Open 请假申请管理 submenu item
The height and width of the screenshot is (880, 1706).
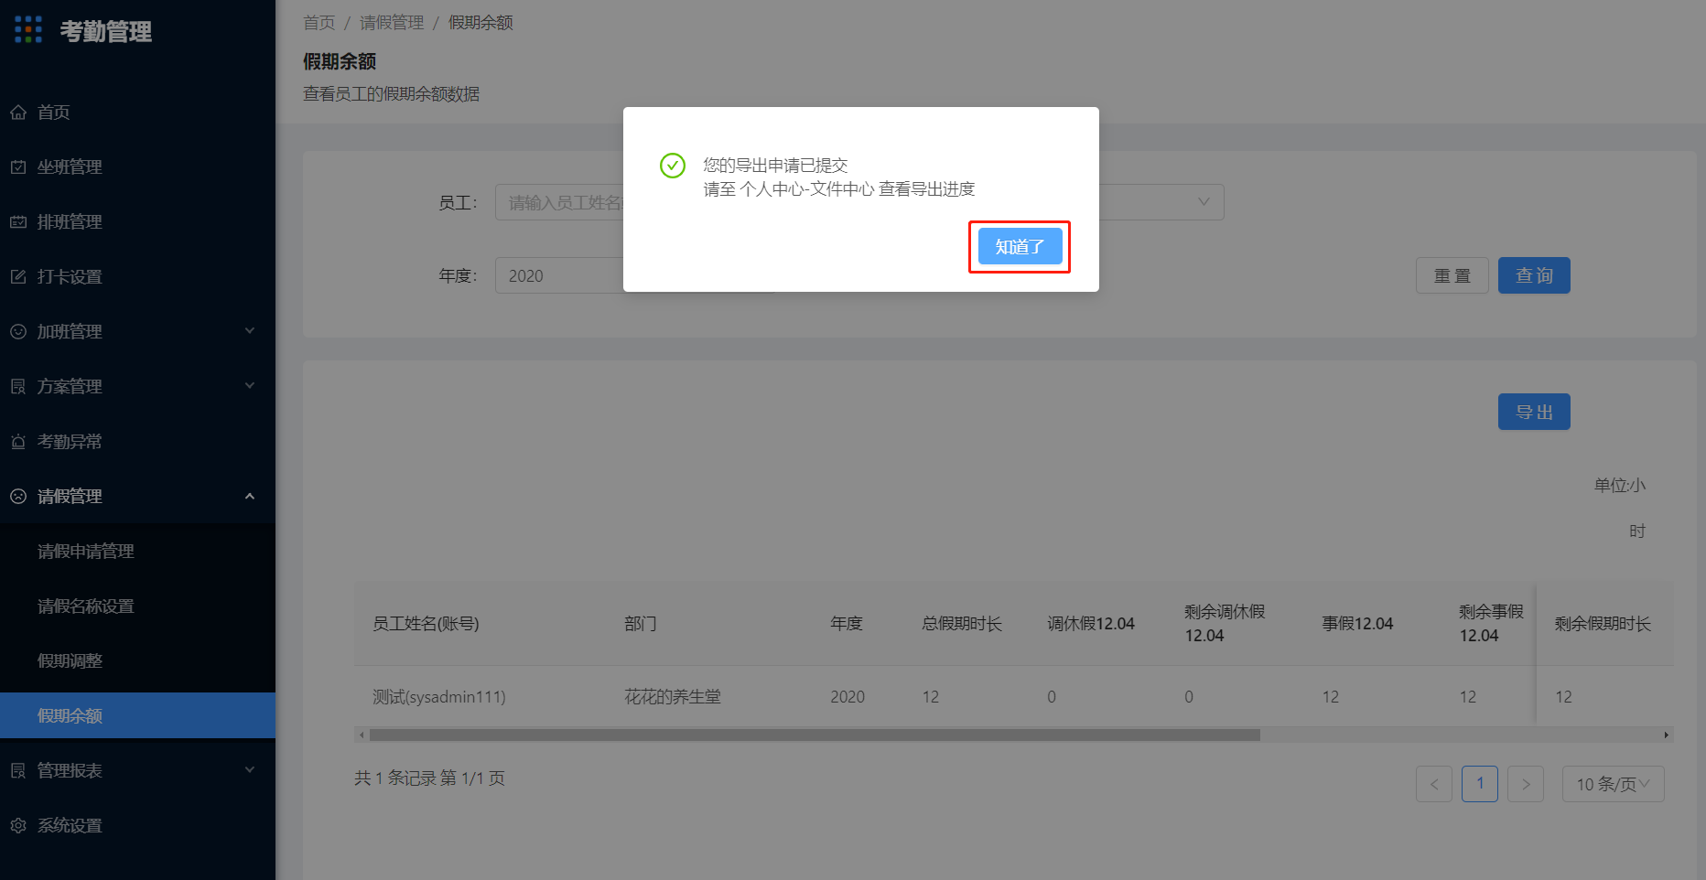coord(137,552)
